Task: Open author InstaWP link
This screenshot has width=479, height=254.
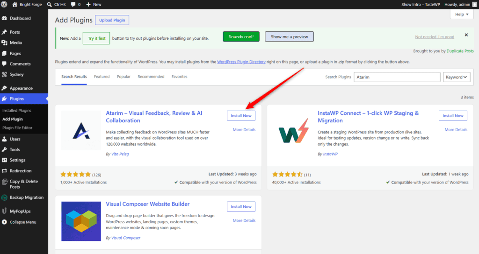Action: click(330, 154)
